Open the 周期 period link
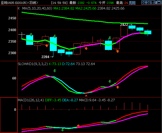This screenshot has height=133, width=162. pos(132,3)
